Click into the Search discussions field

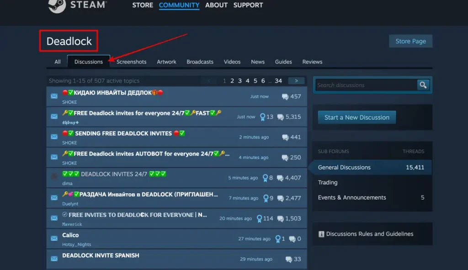pyautogui.click(x=366, y=85)
